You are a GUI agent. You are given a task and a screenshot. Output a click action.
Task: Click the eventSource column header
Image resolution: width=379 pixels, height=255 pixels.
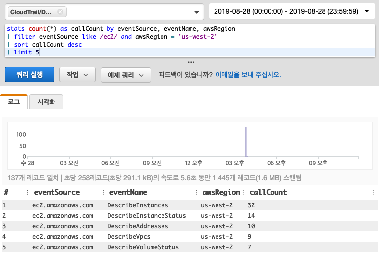tap(57, 192)
